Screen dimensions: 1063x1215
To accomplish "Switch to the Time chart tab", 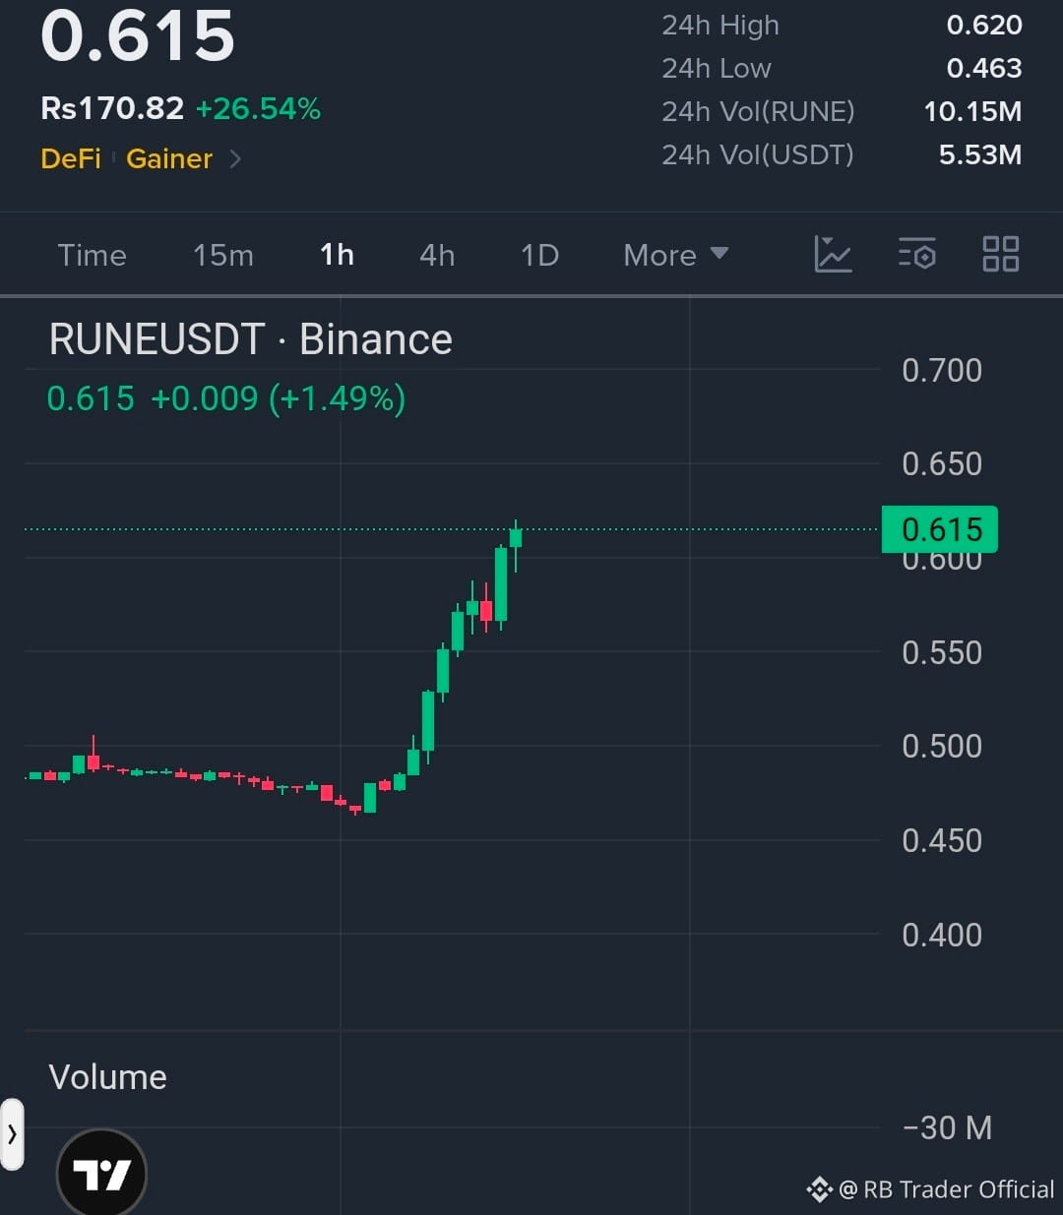I will (x=93, y=255).
